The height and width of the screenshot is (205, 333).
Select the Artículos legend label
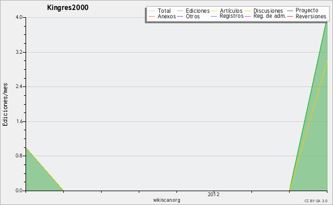[x=231, y=11]
